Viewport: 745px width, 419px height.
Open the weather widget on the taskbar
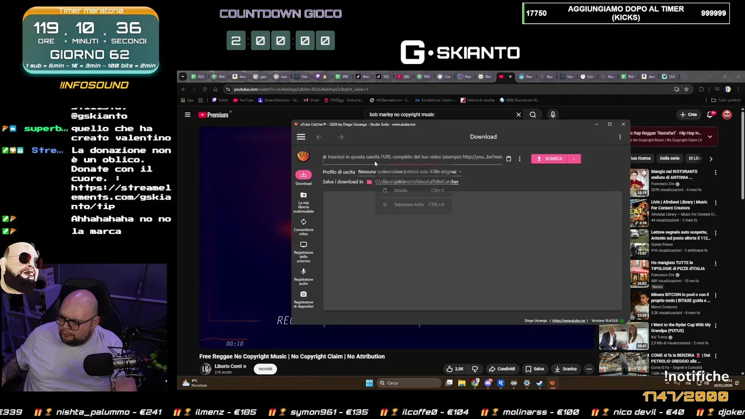point(193,383)
